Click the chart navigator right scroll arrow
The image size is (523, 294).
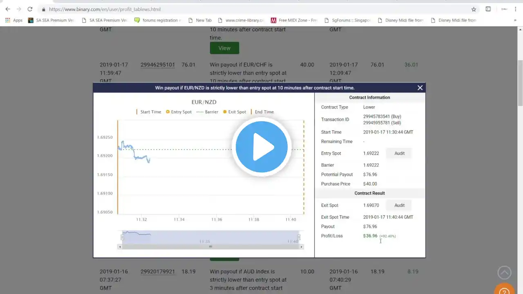302,247
